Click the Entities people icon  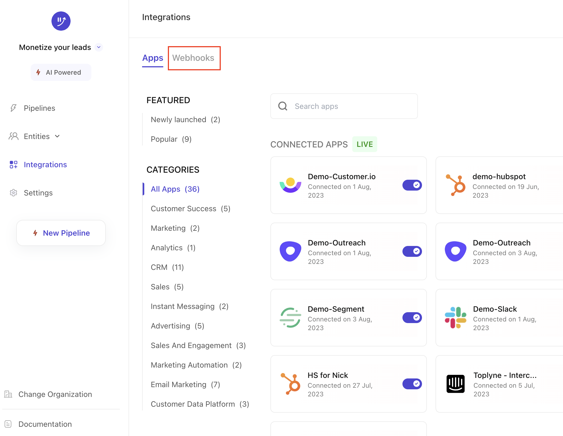[x=13, y=136]
